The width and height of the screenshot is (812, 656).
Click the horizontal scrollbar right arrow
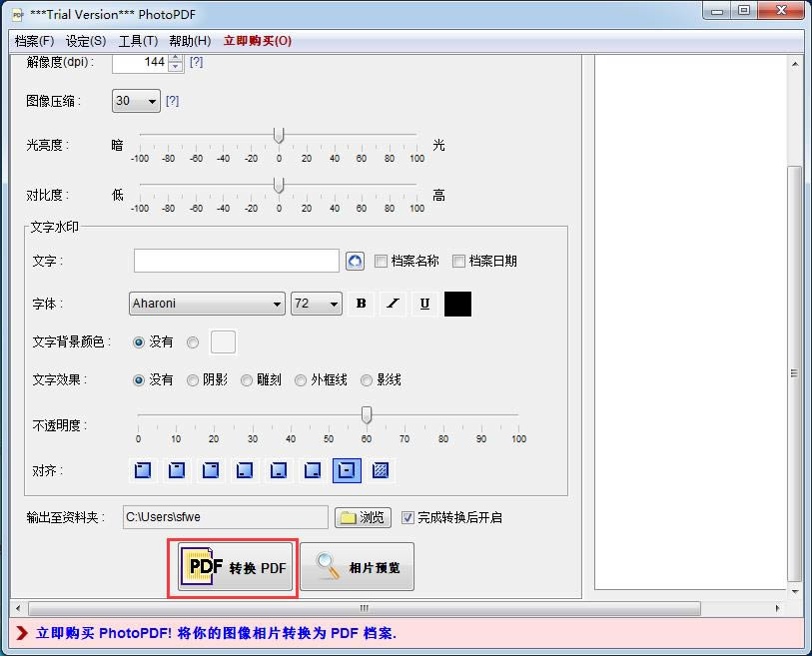click(777, 608)
